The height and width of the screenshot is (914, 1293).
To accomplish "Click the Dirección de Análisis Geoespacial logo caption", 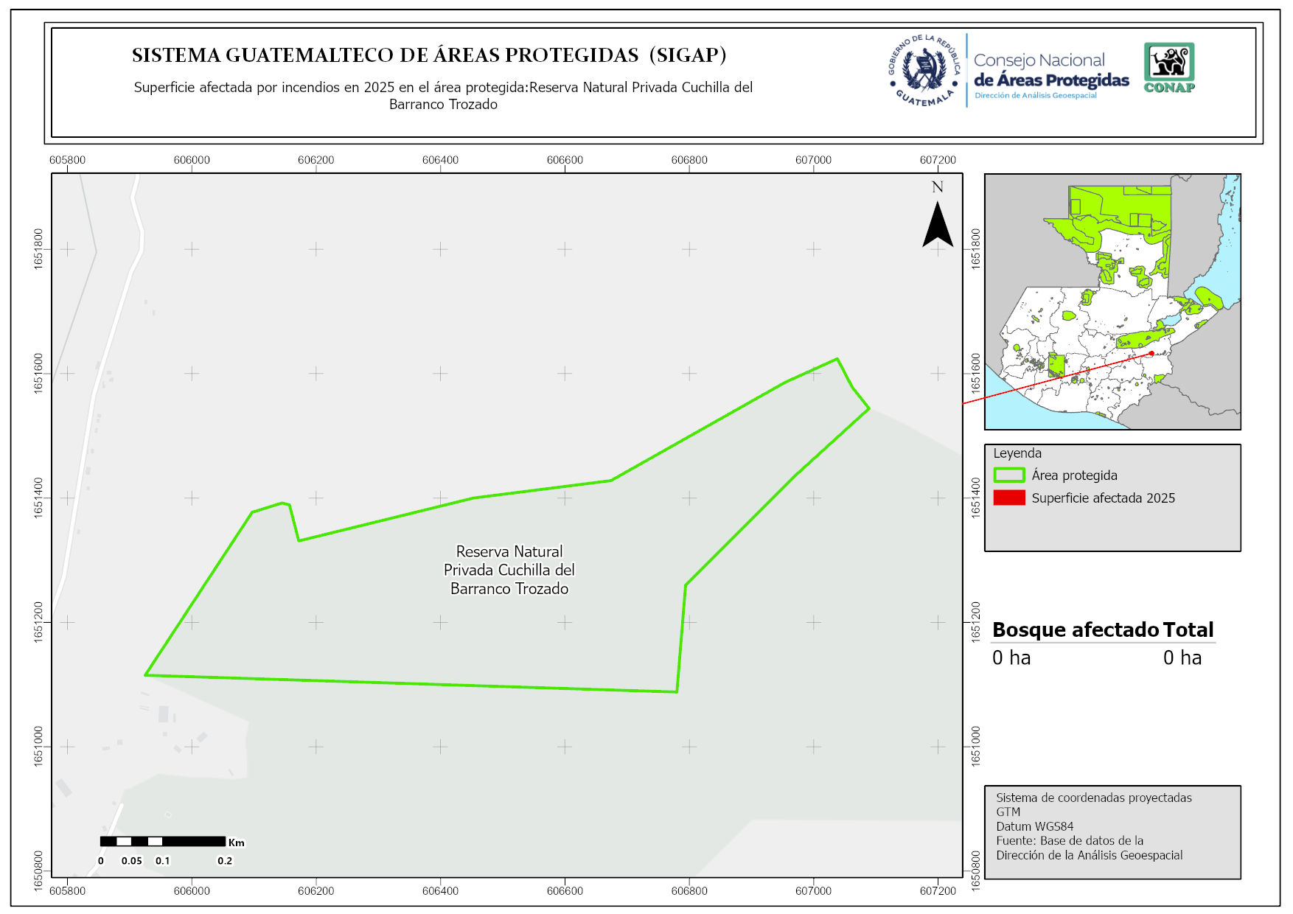I will pyautogui.click(x=1035, y=96).
